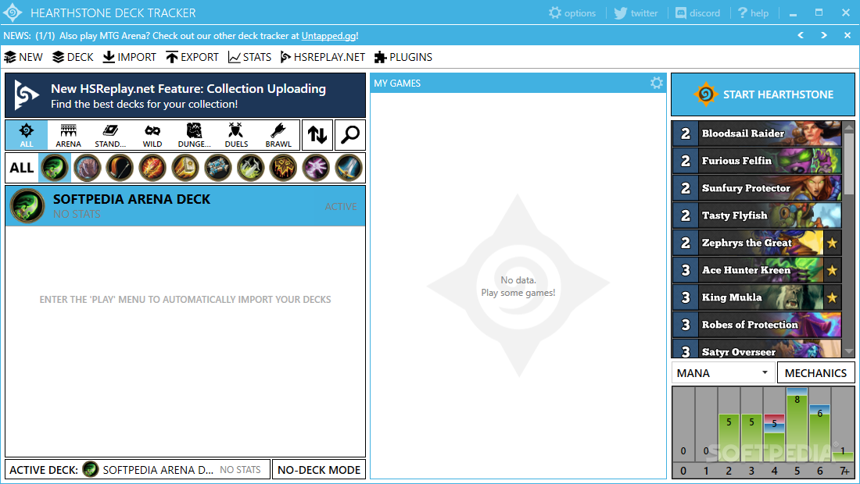
Task: Select Furious Felfin card
Action: pos(757,160)
